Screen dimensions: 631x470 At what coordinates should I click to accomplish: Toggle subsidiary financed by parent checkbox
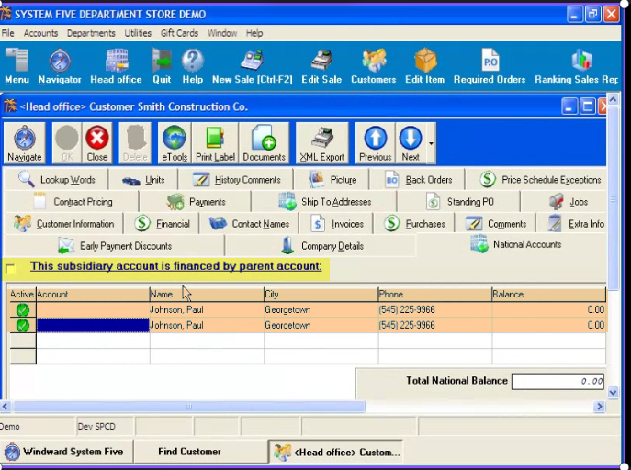click(10, 269)
